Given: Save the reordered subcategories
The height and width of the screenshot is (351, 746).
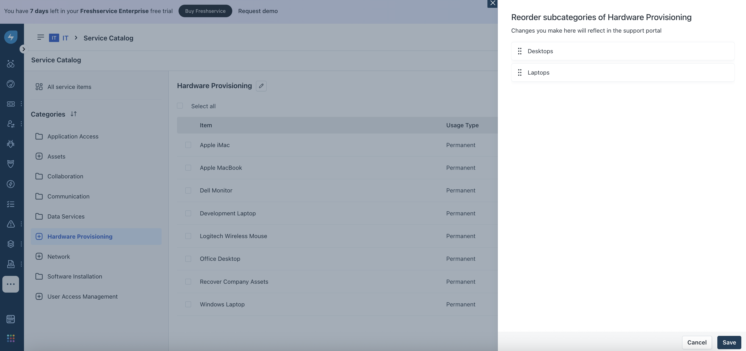Looking at the screenshot, I should 729,343.
